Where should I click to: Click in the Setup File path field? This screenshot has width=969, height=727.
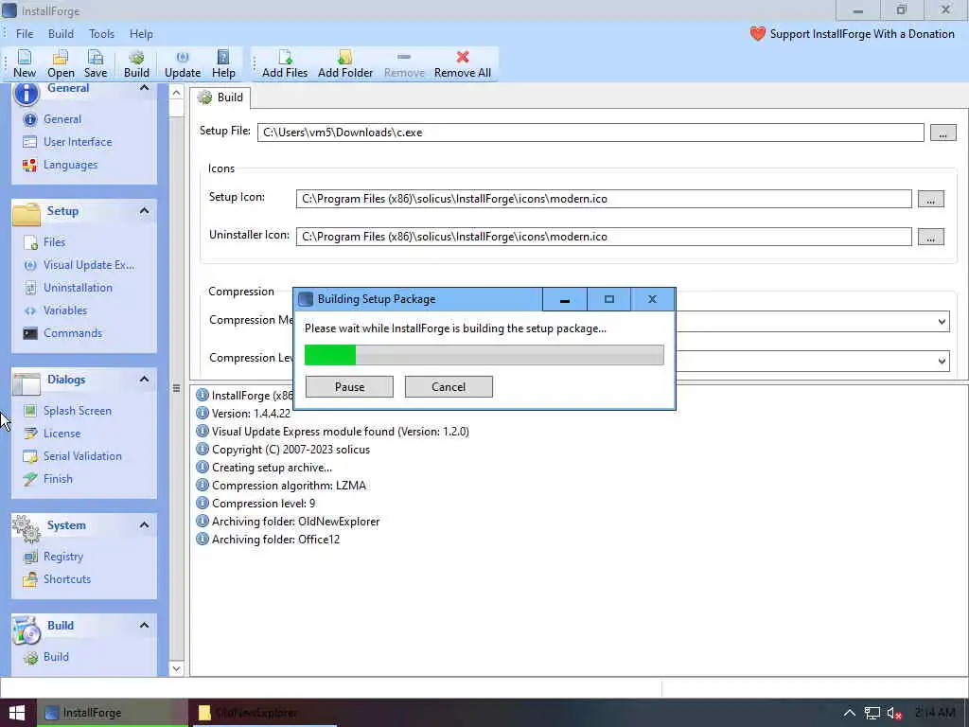click(590, 133)
